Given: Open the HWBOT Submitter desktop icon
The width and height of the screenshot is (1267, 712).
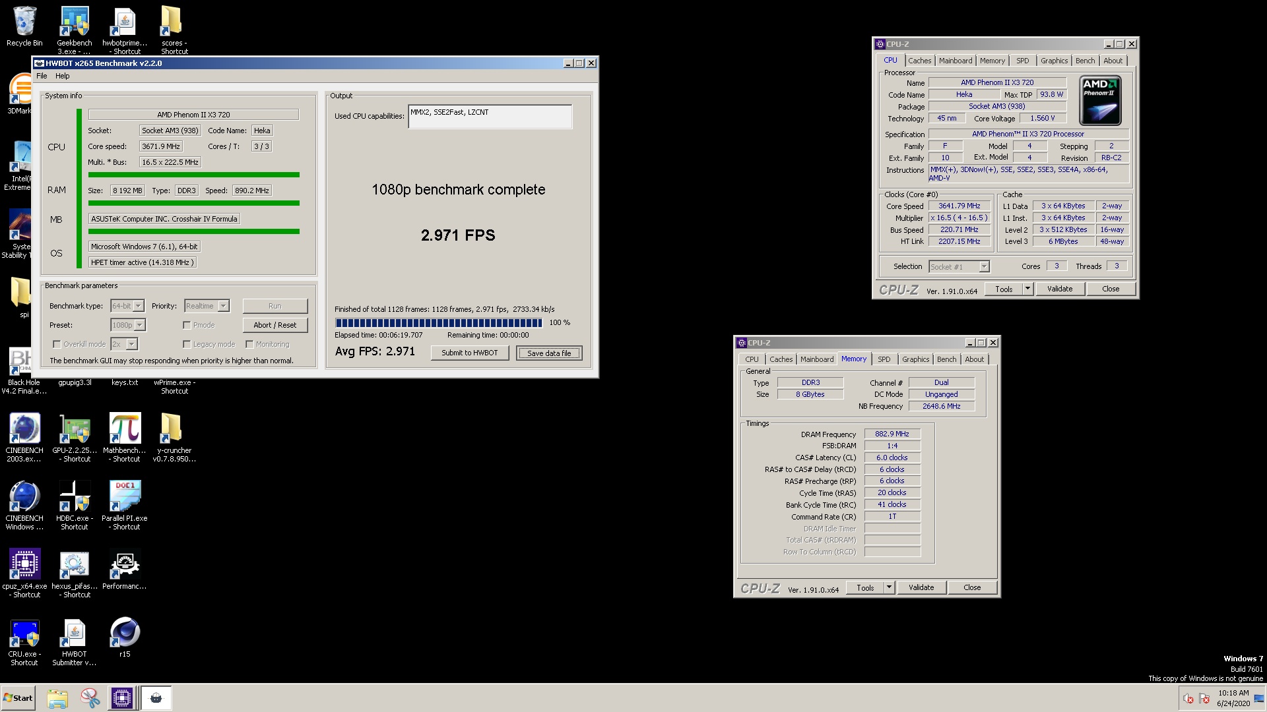Looking at the screenshot, I should click(75, 633).
